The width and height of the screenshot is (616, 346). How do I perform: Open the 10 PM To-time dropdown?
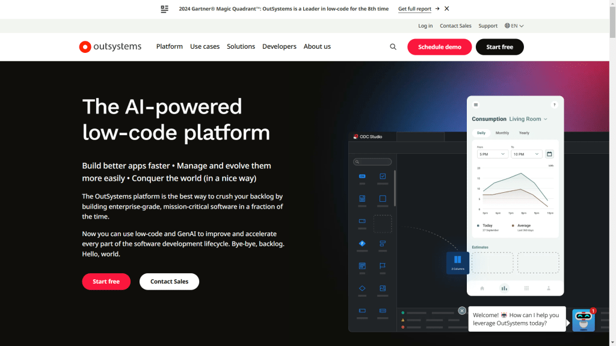point(527,154)
